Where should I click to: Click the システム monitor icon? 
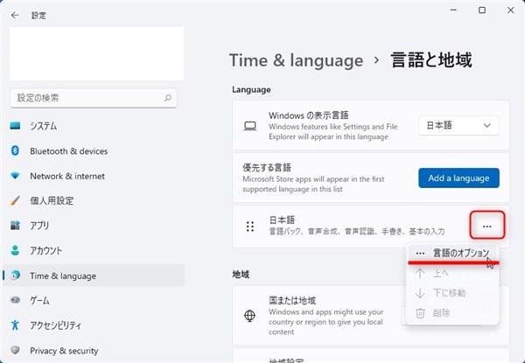pyautogui.click(x=15, y=126)
